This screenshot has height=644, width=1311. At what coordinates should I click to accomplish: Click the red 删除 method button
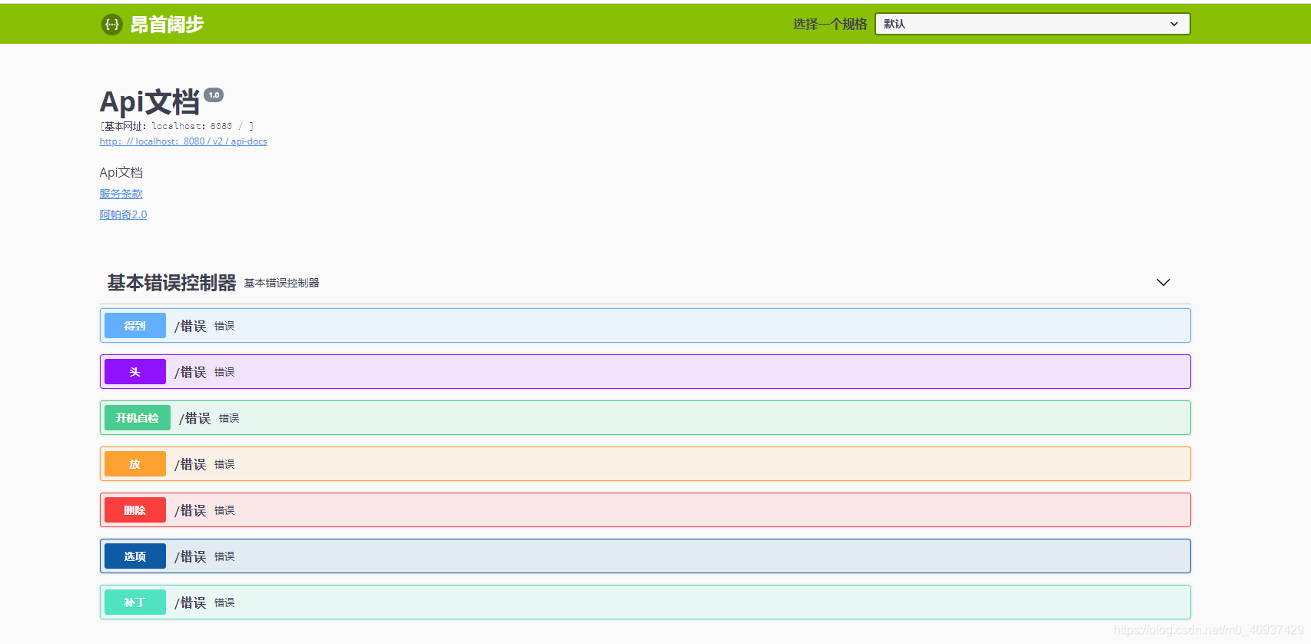[x=135, y=510]
